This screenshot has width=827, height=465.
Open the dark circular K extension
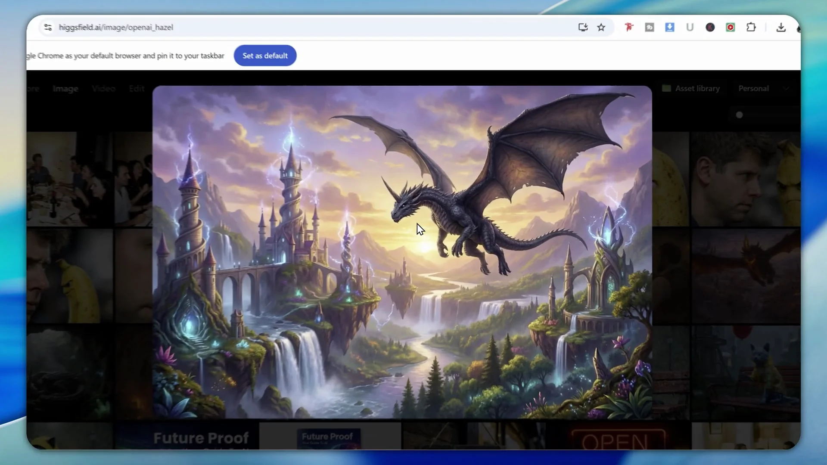click(x=710, y=28)
